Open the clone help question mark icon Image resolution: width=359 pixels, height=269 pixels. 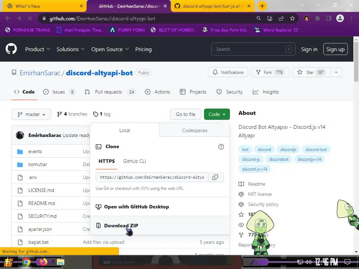(x=221, y=147)
